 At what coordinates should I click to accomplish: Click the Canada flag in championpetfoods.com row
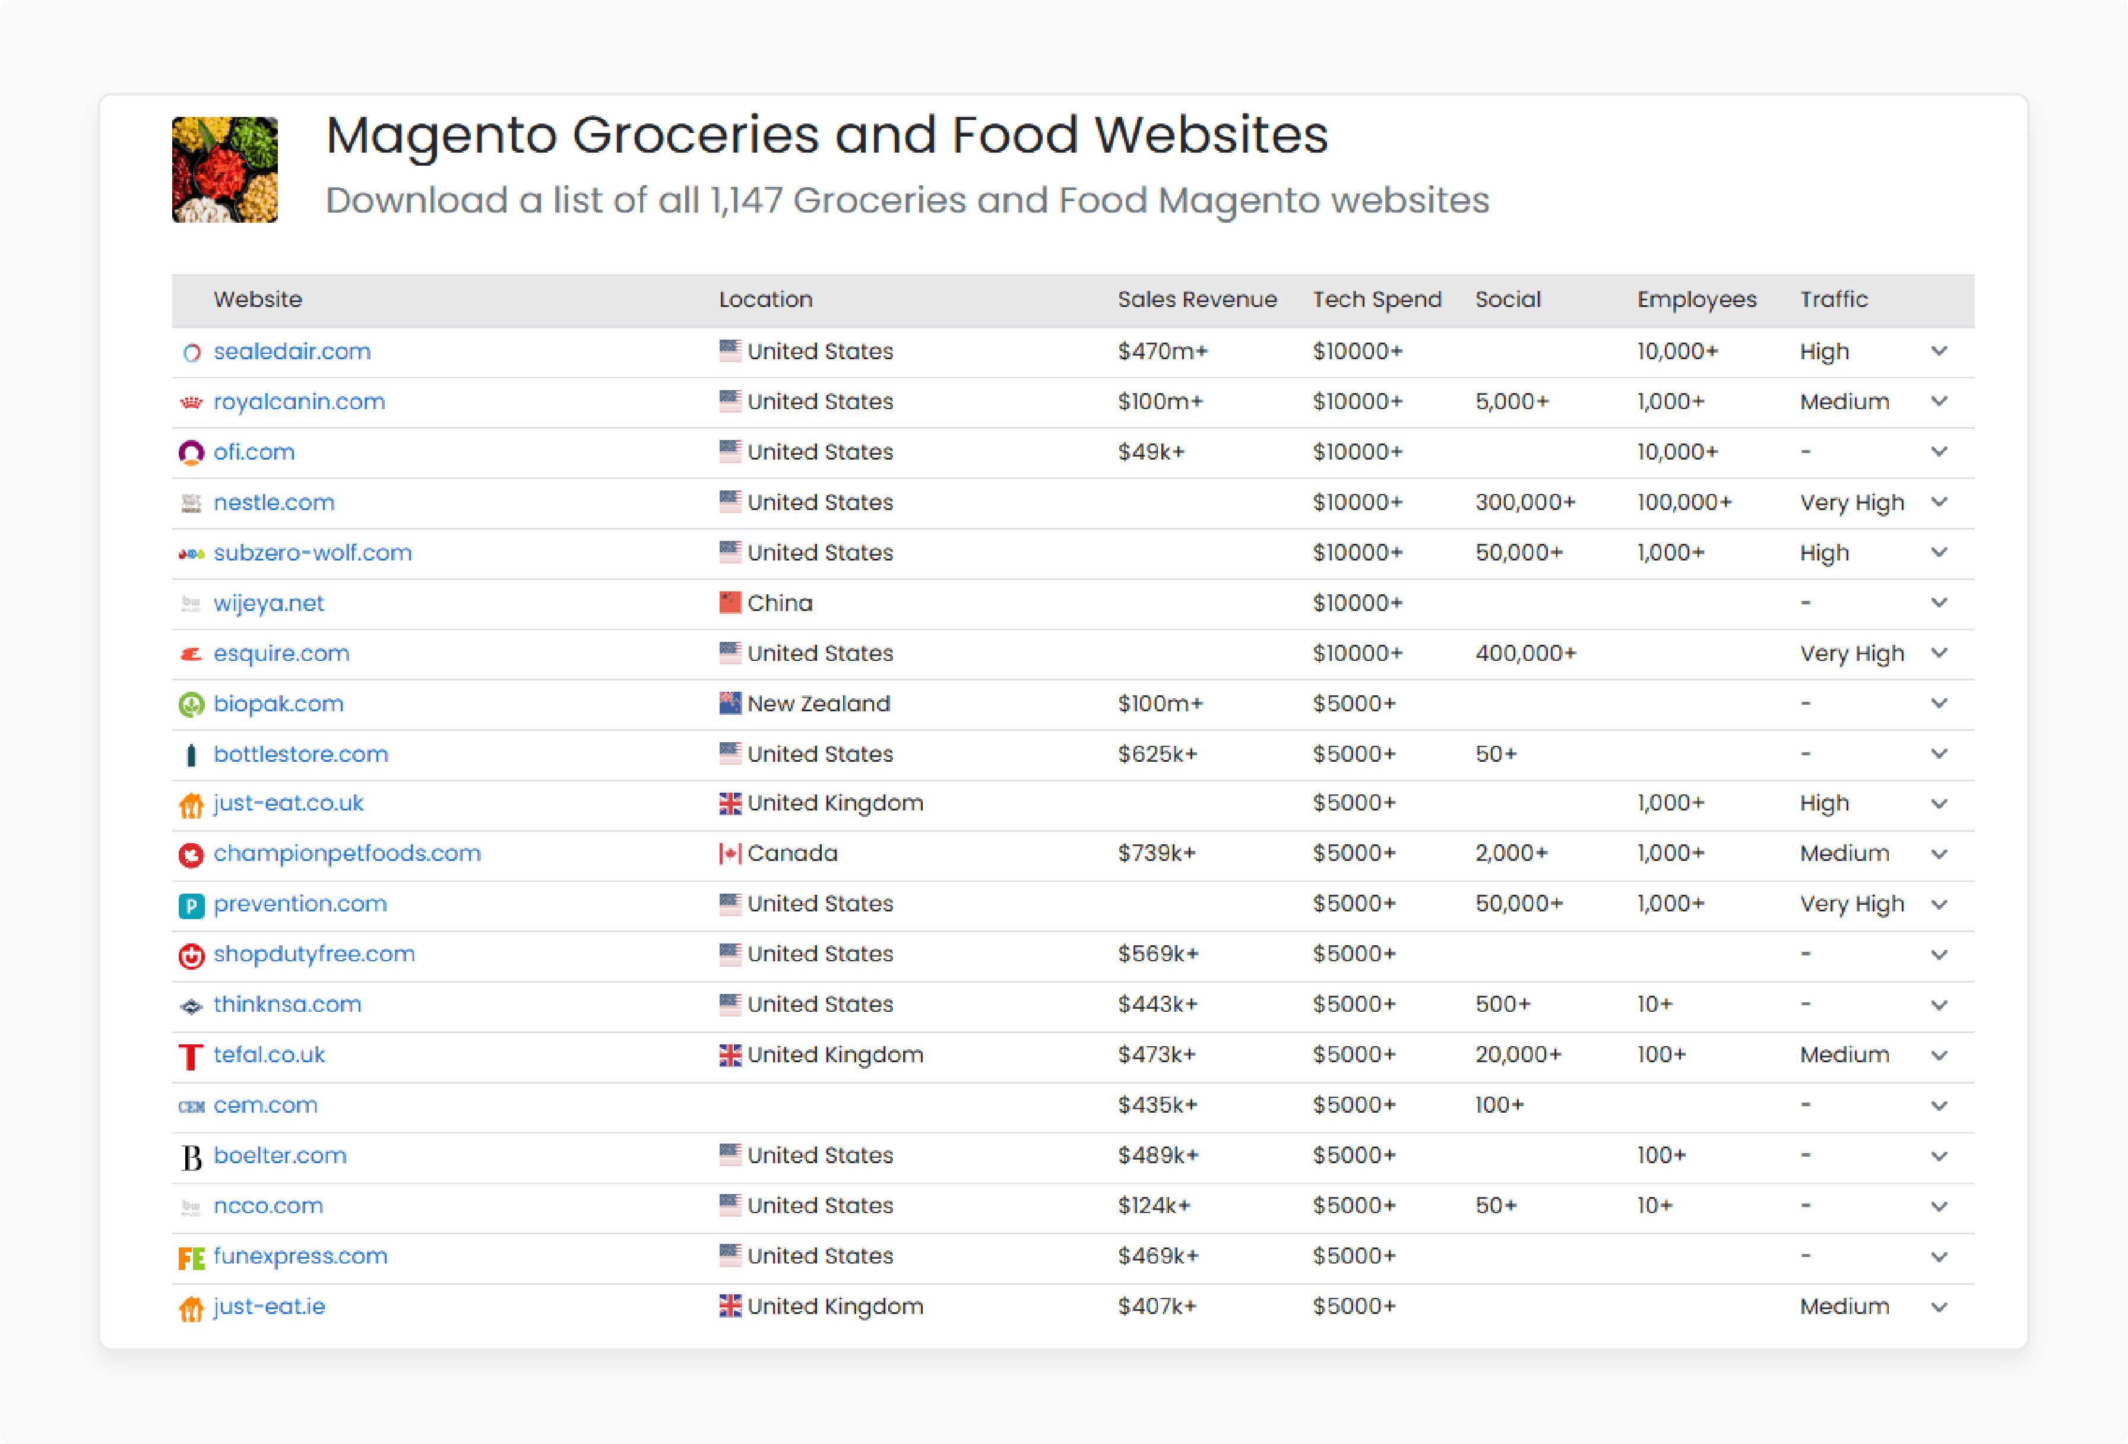point(730,853)
